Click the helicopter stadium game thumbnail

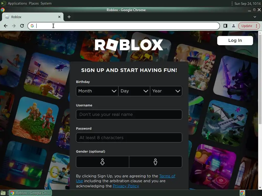pos(47,76)
